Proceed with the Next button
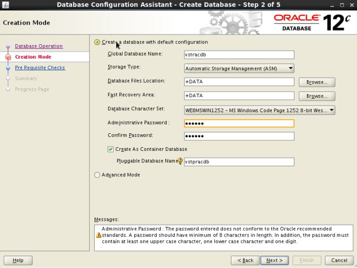Screen dimensions: 357x268 tap(274, 260)
